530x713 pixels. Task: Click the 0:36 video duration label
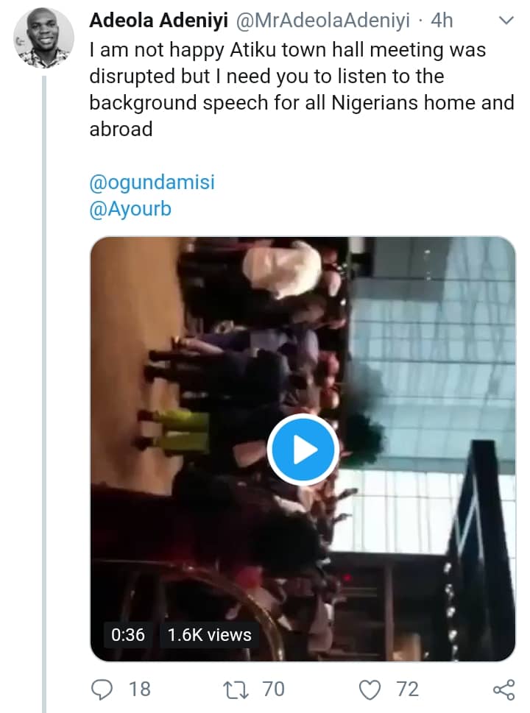(128, 634)
